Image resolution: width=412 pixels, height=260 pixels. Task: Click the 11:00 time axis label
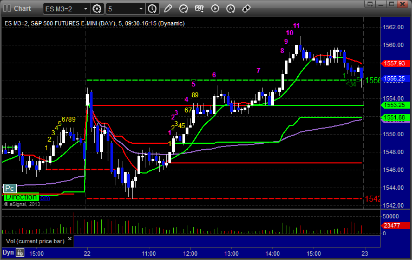(x=149, y=254)
